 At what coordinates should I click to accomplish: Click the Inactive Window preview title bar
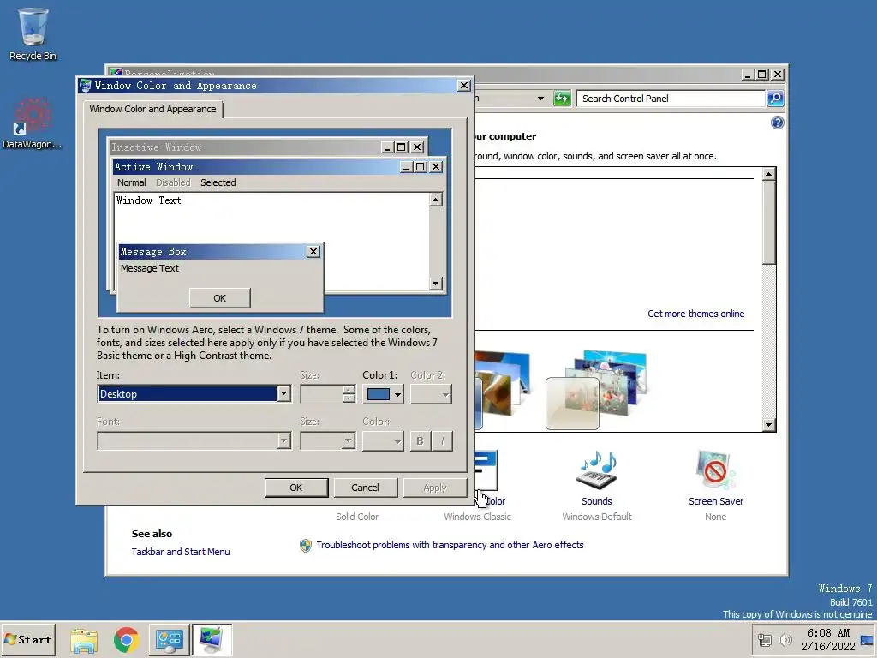(244, 147)
